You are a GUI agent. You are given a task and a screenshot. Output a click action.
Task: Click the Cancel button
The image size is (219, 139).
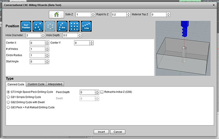[118, 132]
